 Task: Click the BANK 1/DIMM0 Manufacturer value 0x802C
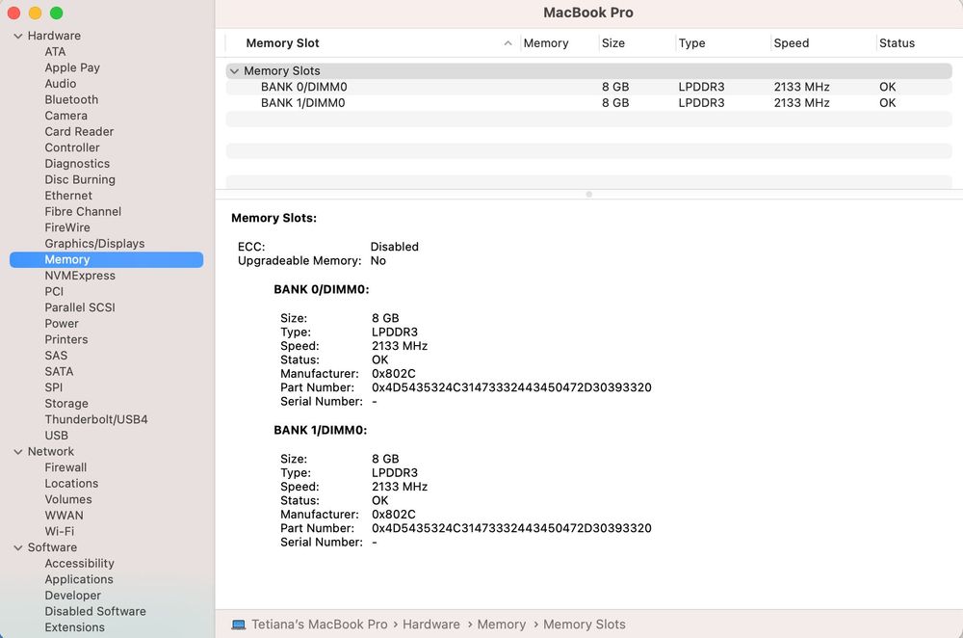(394, 514)
